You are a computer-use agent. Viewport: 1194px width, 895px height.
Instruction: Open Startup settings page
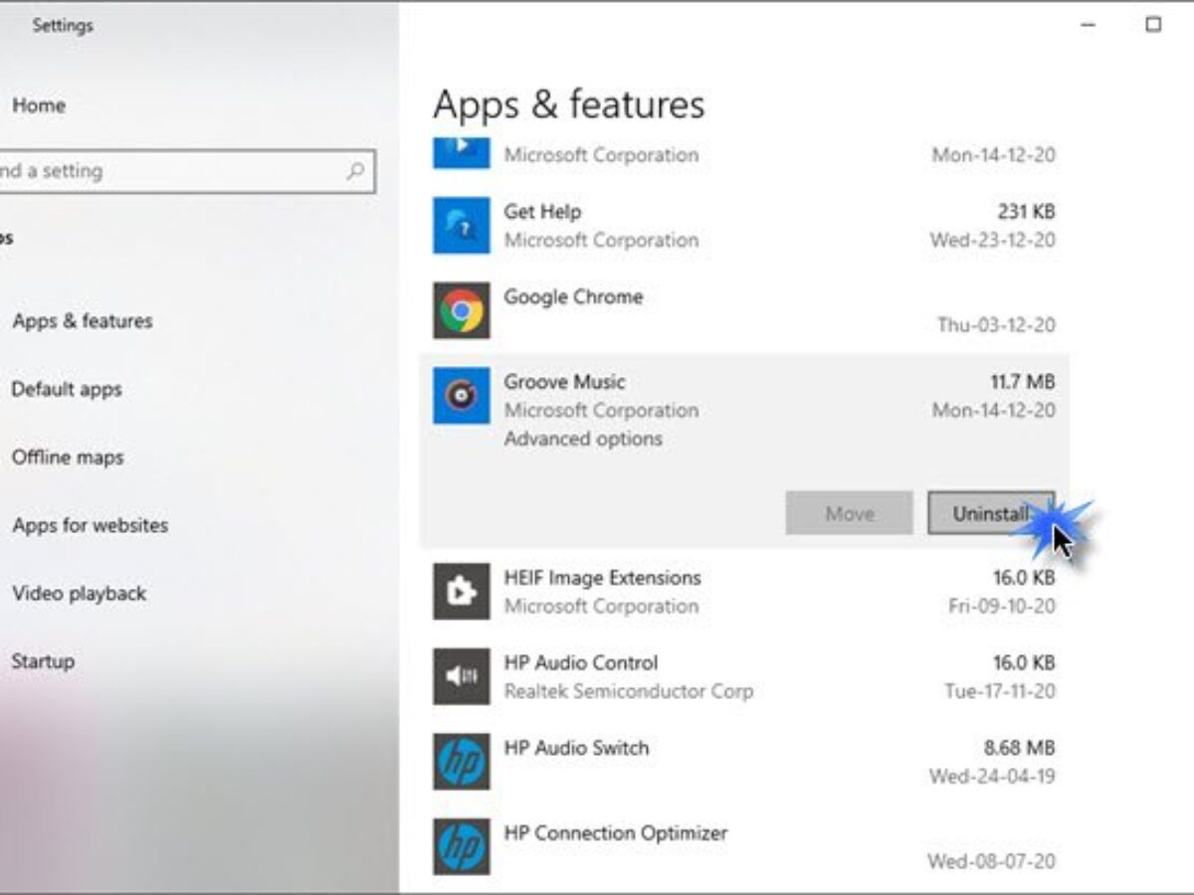(x=43, y=661)
